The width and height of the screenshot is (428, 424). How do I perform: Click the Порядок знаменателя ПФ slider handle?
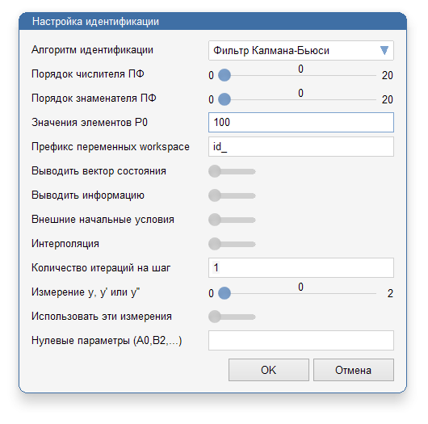pyautogui.click(x=224, y=99)
